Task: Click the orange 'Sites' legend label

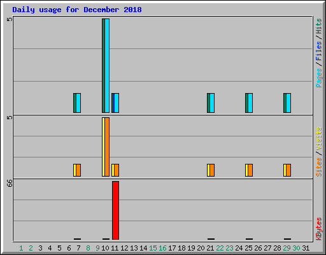Action: 318,167
